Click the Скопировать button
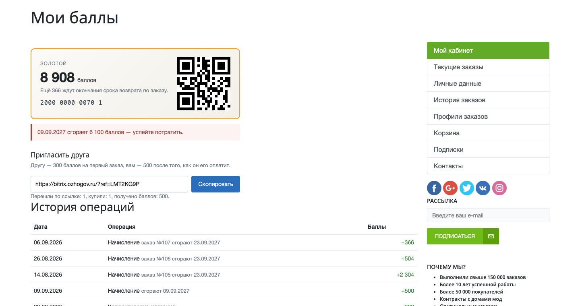Viewport: 580px width, 306px height. (x=215, y=184)
